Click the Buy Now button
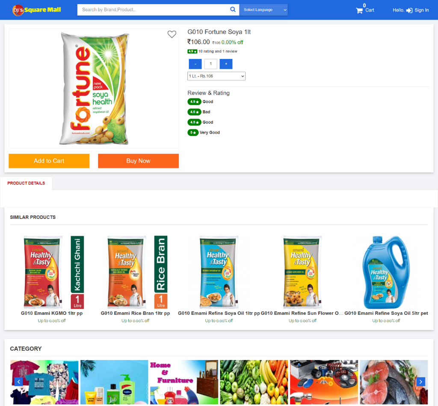This screenshot has height=406, width=438. pyautogui.click(x=138, y=161)
